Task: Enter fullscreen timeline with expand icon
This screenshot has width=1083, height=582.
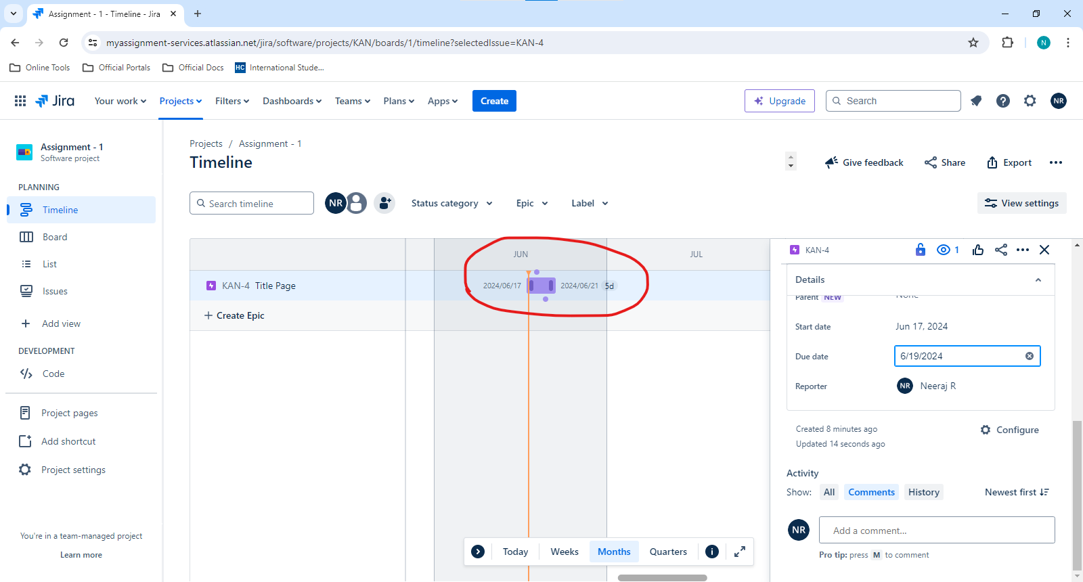Action: [740, 552]
